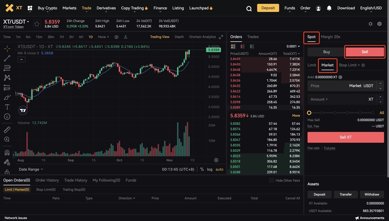Switch to Buy side
This screenshot has height=221, width=389.
tap(327, 52)
